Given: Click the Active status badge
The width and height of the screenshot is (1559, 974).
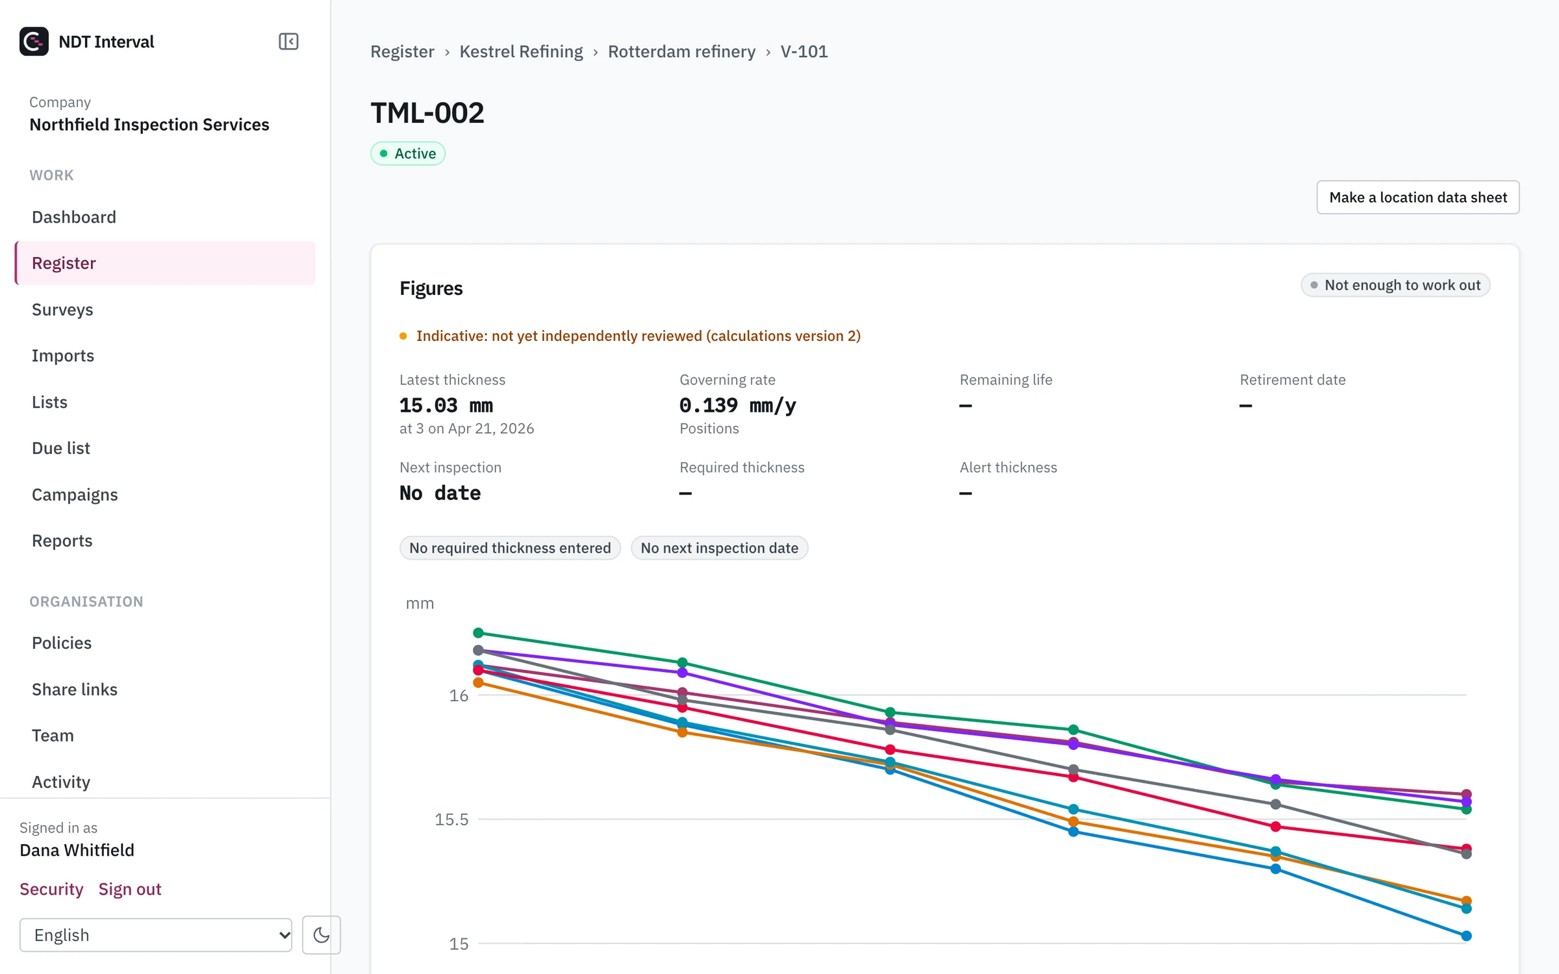Looking at the screenshot, I should pyautogui.click(x=408, y=153).
